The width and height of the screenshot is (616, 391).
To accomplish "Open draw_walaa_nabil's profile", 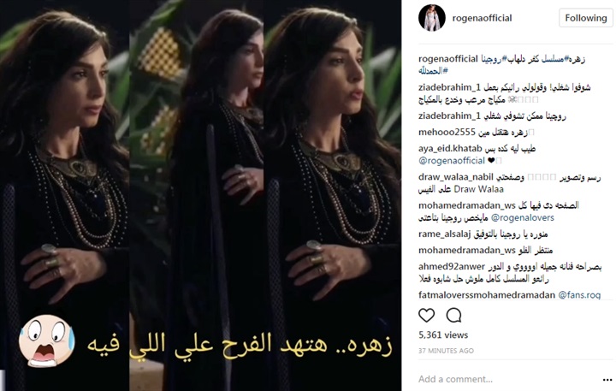I will coord(456,177).
